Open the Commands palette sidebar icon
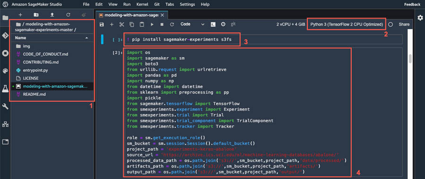Screen dimensions: 425x179 [x=5, y=71]
